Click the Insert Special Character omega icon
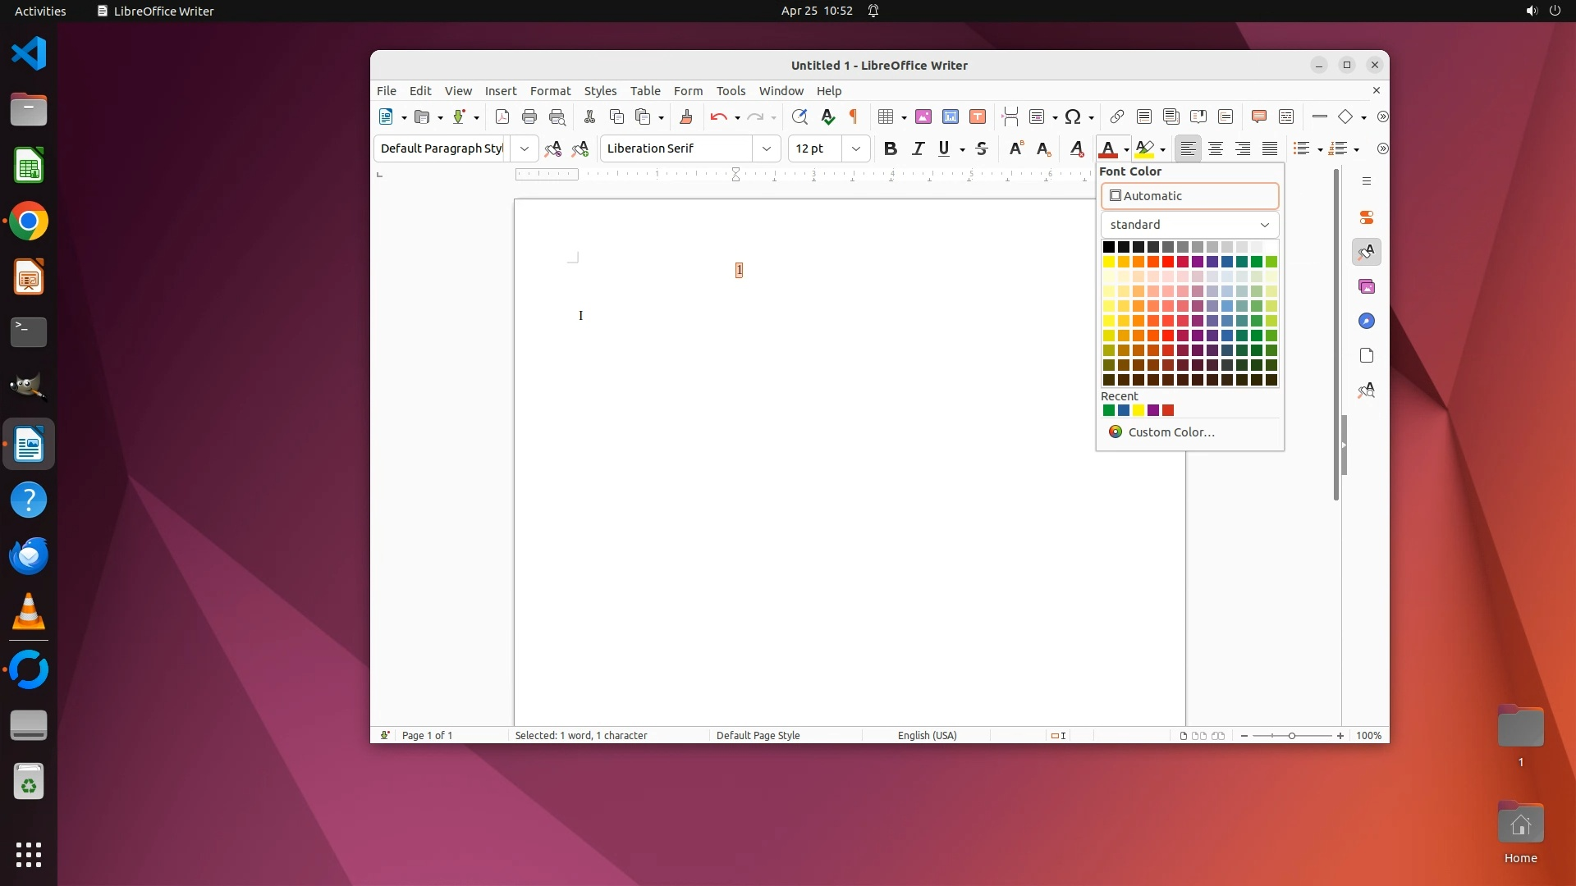1576x886 pixels. point(1072,116)
